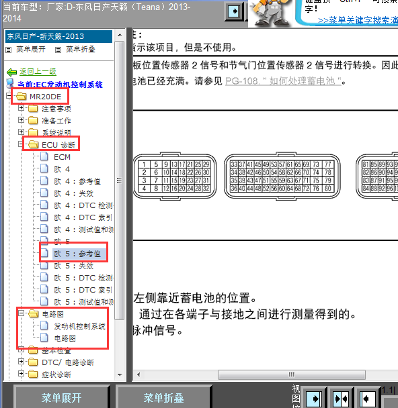Click the 欧 5 : 失效 document icon
This screenshot has height=408, width=398.
44,266
